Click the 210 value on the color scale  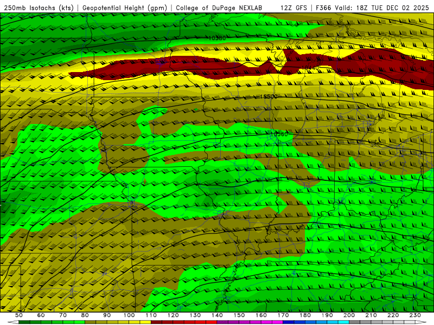(x=372, y=315)
